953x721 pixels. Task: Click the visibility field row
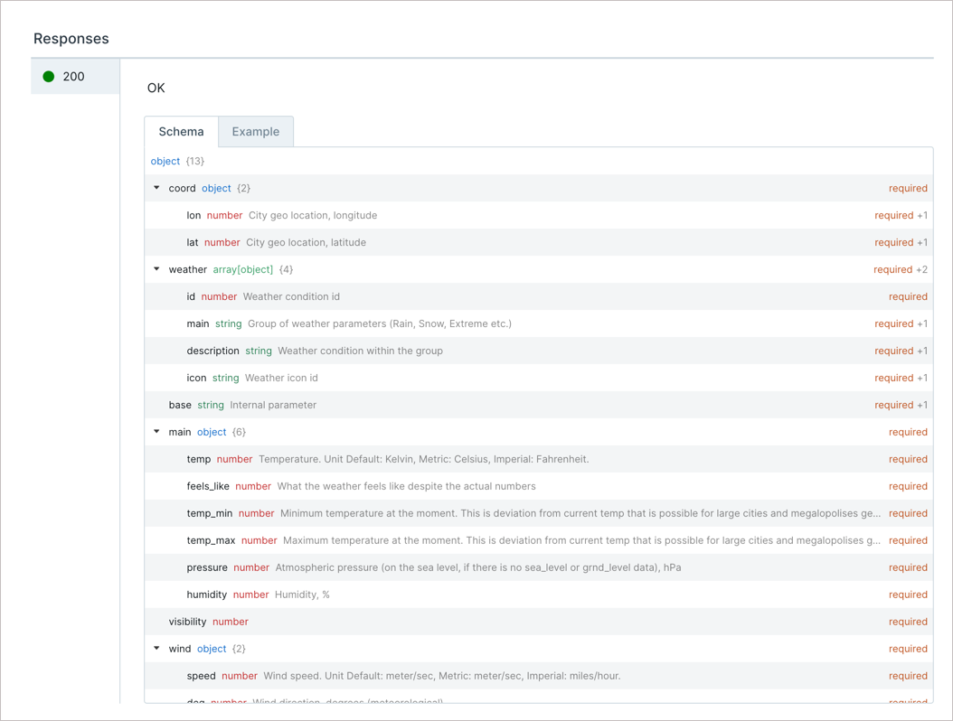[x=187, y=622]
